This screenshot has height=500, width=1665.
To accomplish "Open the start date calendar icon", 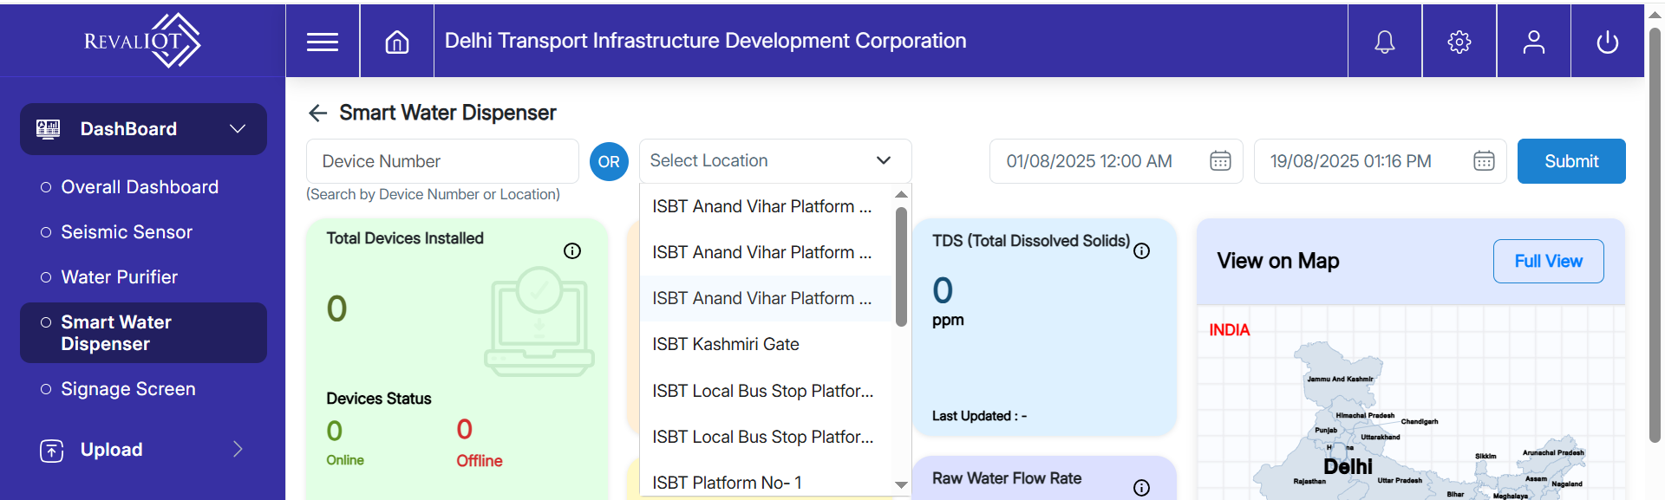I will click(1220, 161).
